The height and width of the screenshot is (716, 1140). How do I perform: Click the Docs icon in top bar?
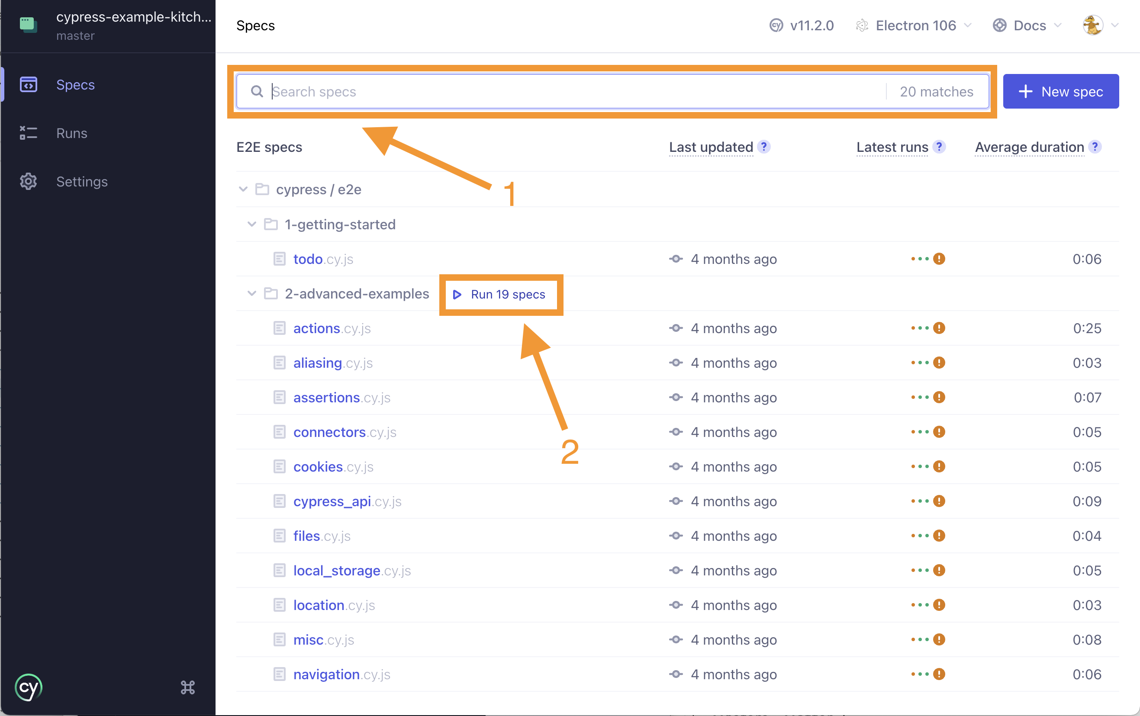(x=997, y=26)
